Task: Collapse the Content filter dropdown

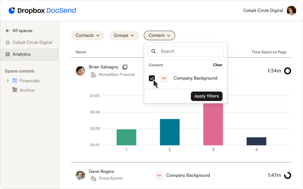Action: [x=159, y=35]
